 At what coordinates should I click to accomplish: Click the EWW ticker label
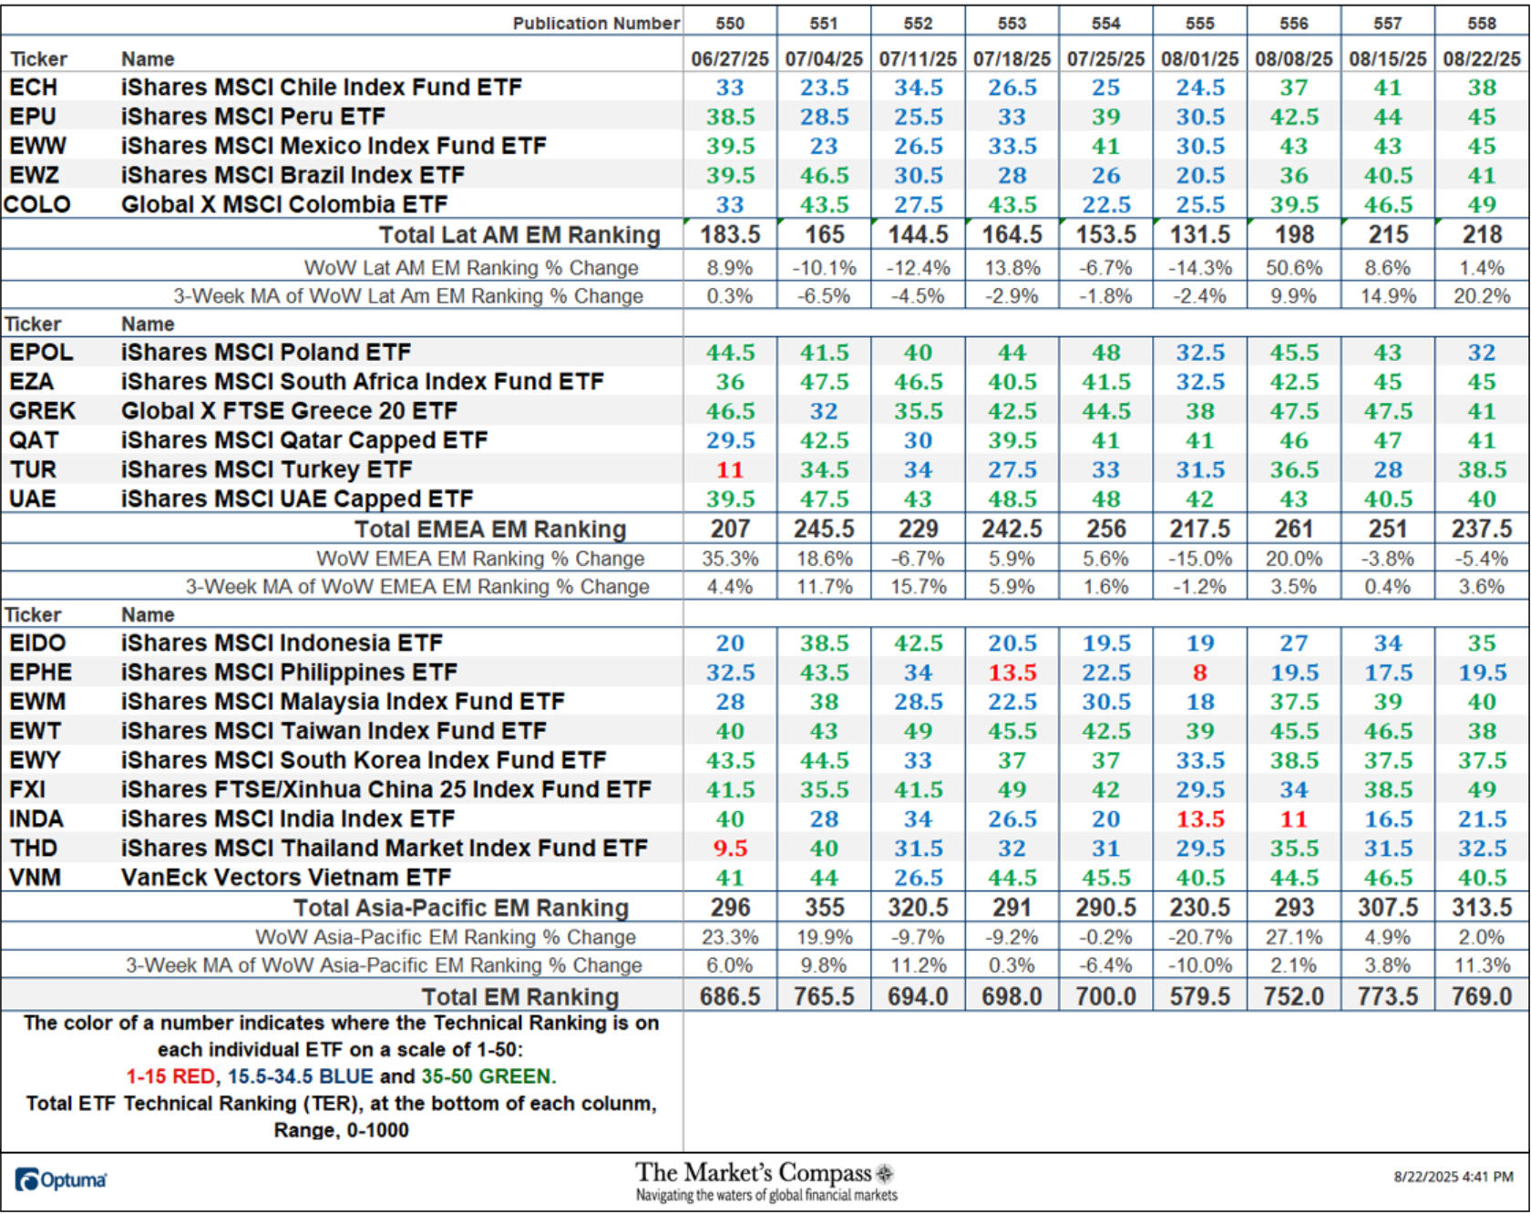coord(37,146)
